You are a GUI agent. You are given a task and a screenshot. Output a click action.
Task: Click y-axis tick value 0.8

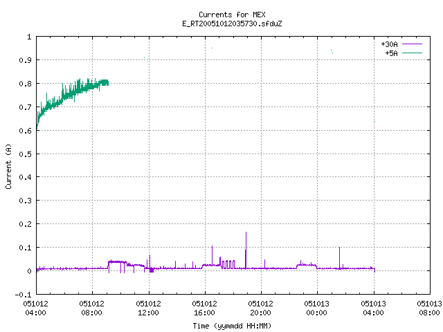[x=25, y=84]
